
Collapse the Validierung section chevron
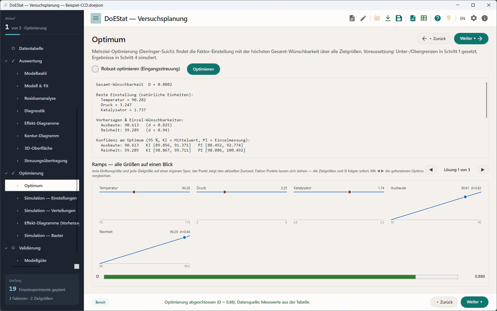[x=6, y=248]
